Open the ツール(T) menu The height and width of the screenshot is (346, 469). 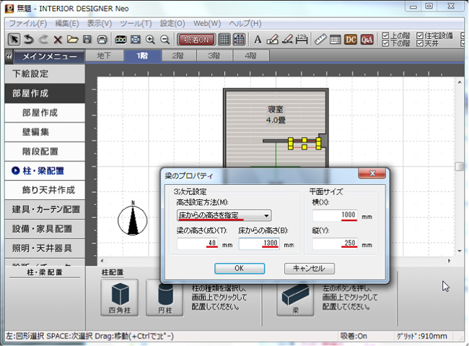pyautogui.click(x=136, y=23)
